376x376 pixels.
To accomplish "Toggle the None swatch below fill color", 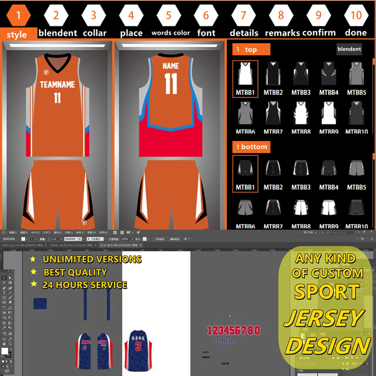I will [11, 362].
